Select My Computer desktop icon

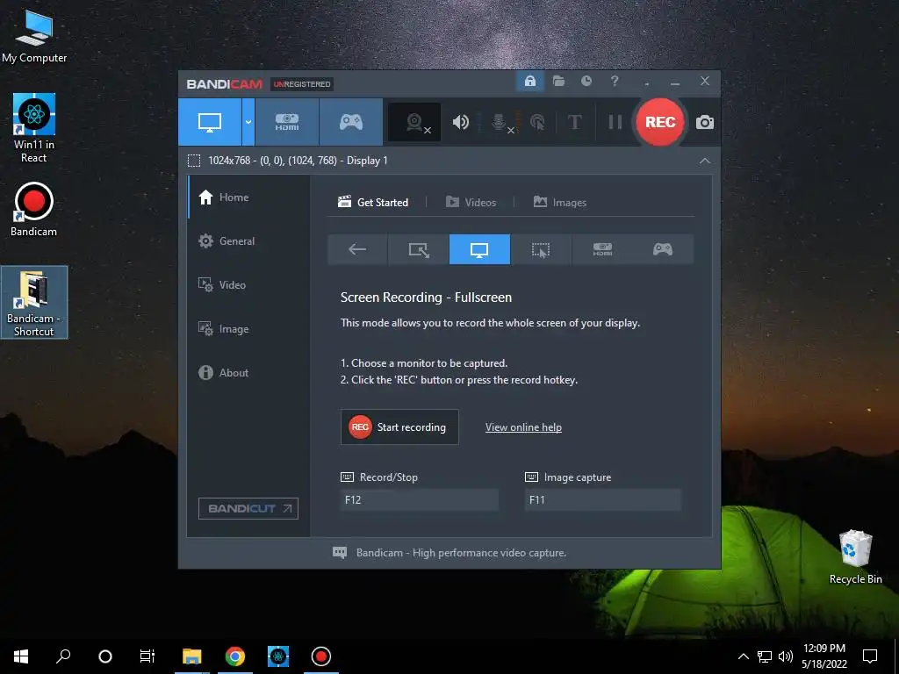click(34, 36)
